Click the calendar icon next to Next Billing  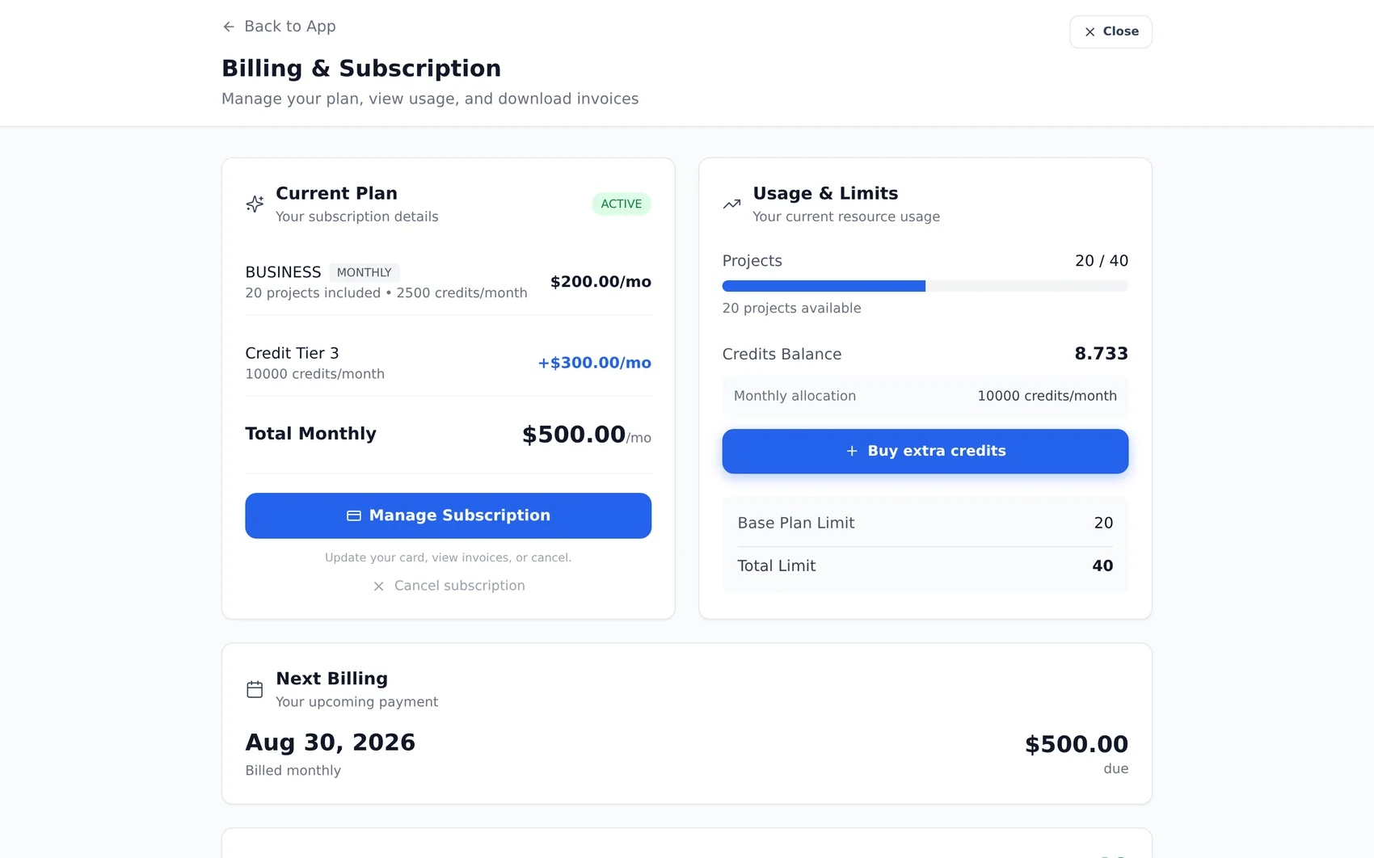[255, 689]
